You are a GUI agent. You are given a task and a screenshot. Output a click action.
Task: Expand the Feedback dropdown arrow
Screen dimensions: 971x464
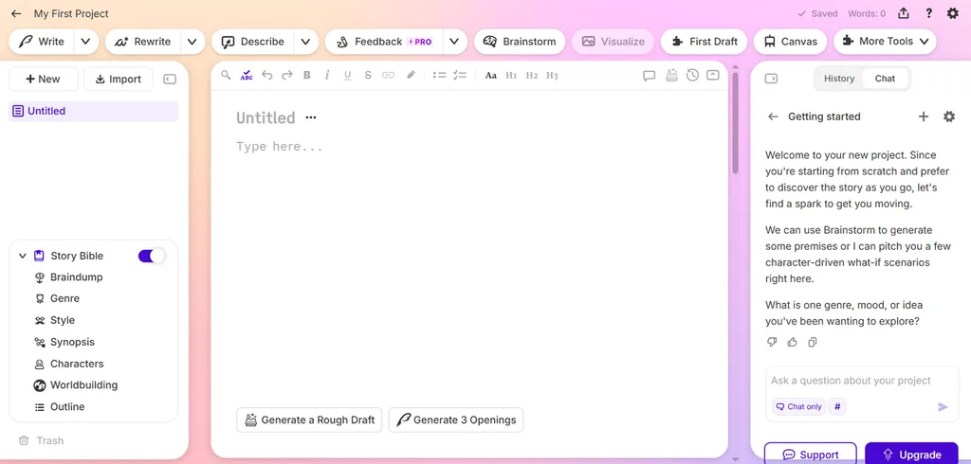(454, 42)
